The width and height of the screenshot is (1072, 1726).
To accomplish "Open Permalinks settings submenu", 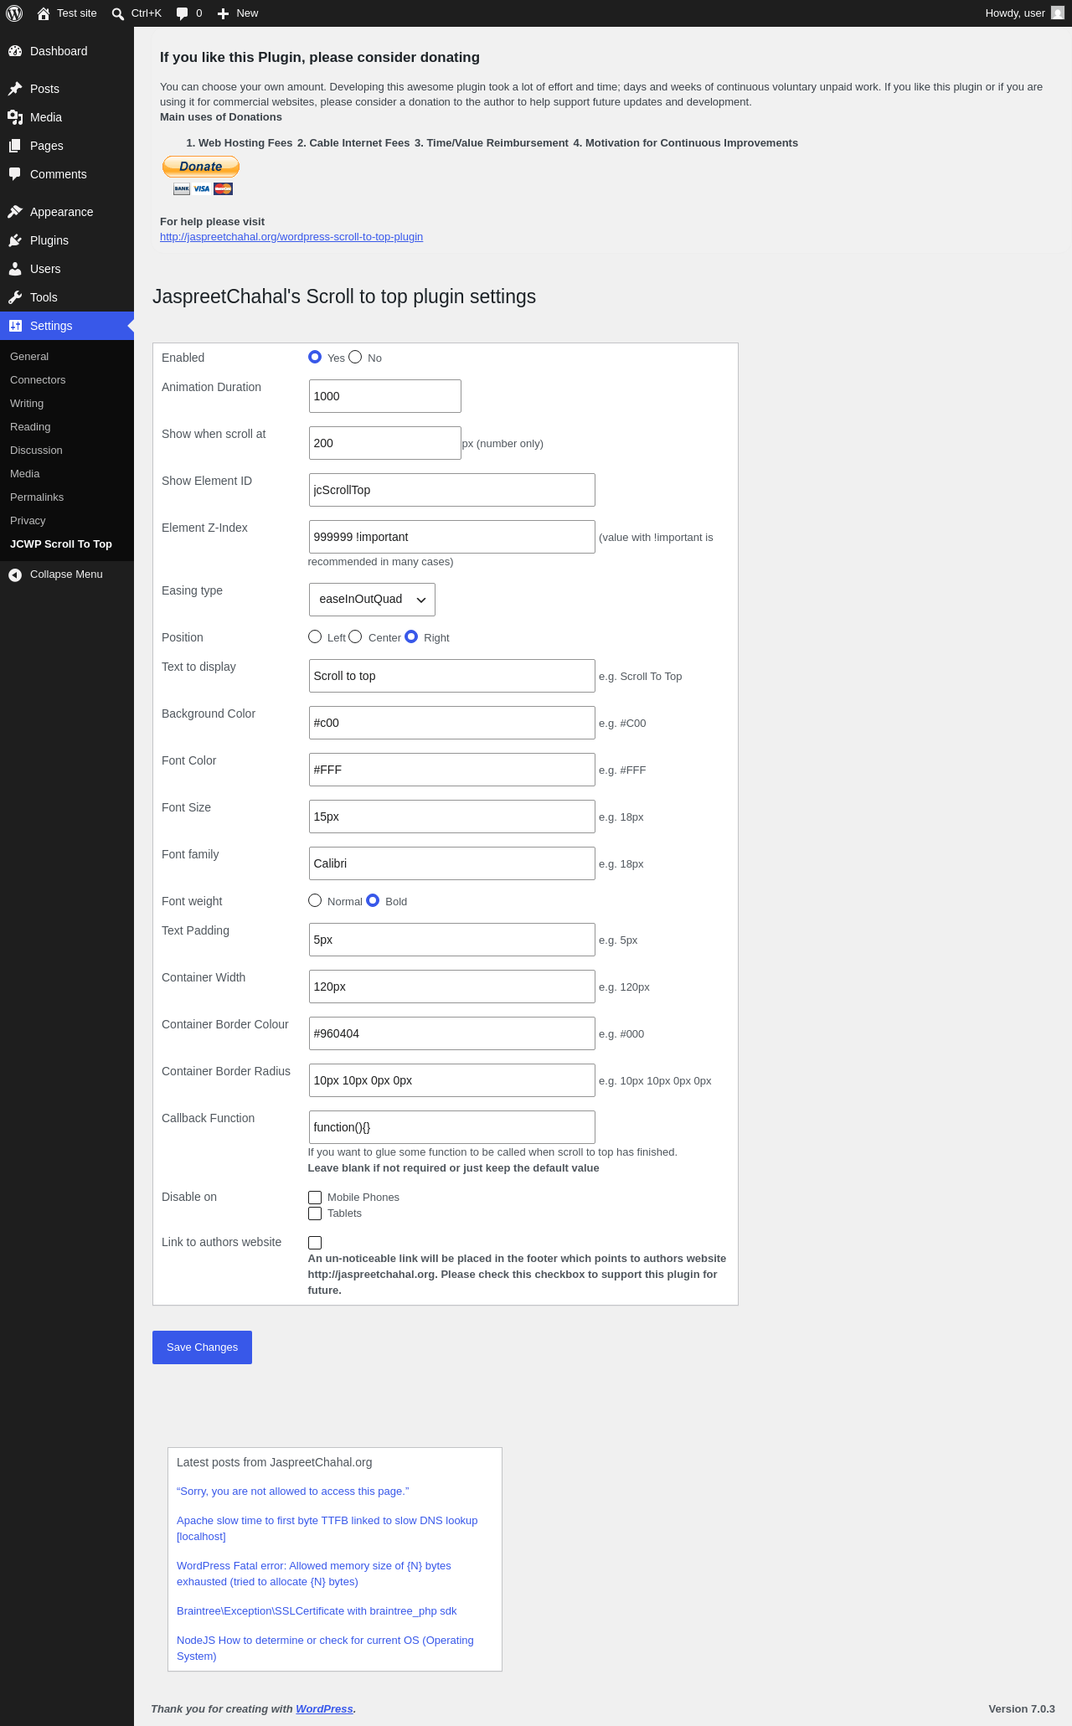I will [37, 497].
